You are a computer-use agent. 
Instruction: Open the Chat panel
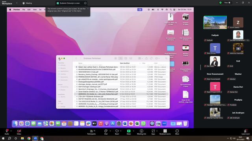pos(106,132)
